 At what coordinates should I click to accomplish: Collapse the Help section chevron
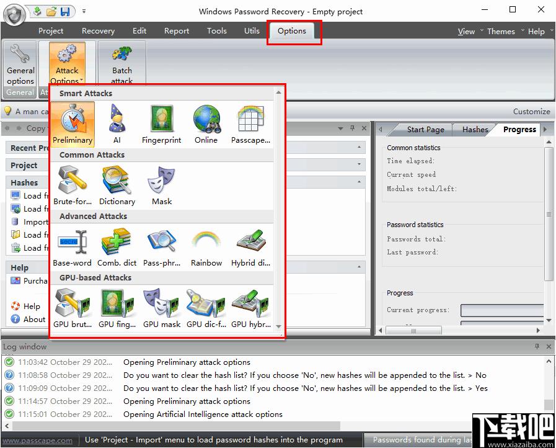point(360,267)
